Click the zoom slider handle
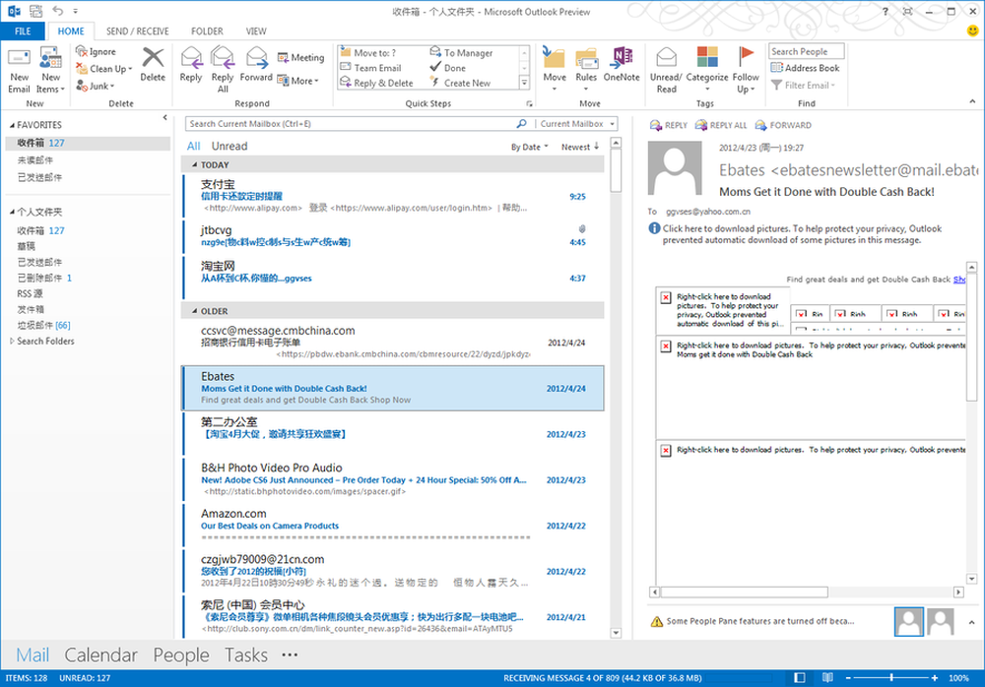985x687 pixels. [x=891, y=677]
